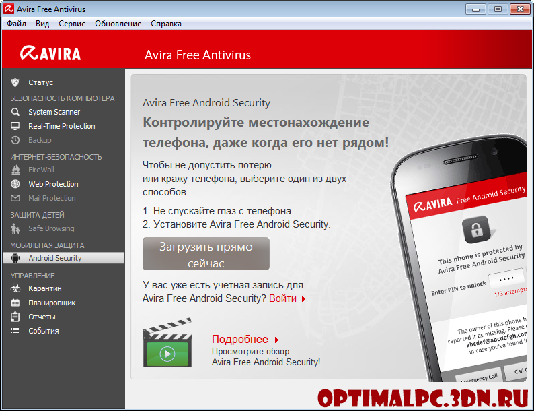Click the biohazard icon for Карантин
Viewport: 534px width, 411px height.
click(15, 288)
